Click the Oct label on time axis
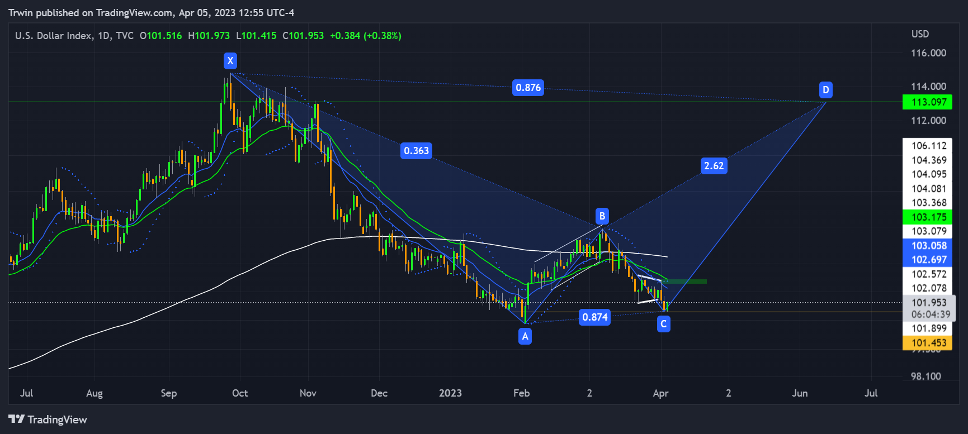Screen dimensions: 968x434 point(240,393)
